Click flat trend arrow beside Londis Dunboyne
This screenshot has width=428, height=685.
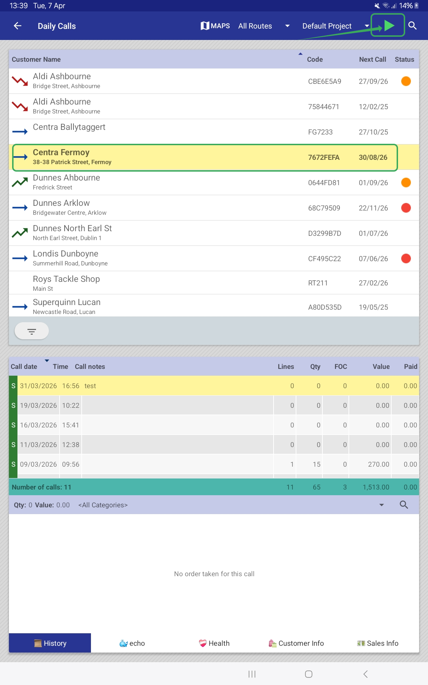click(20, 258)
